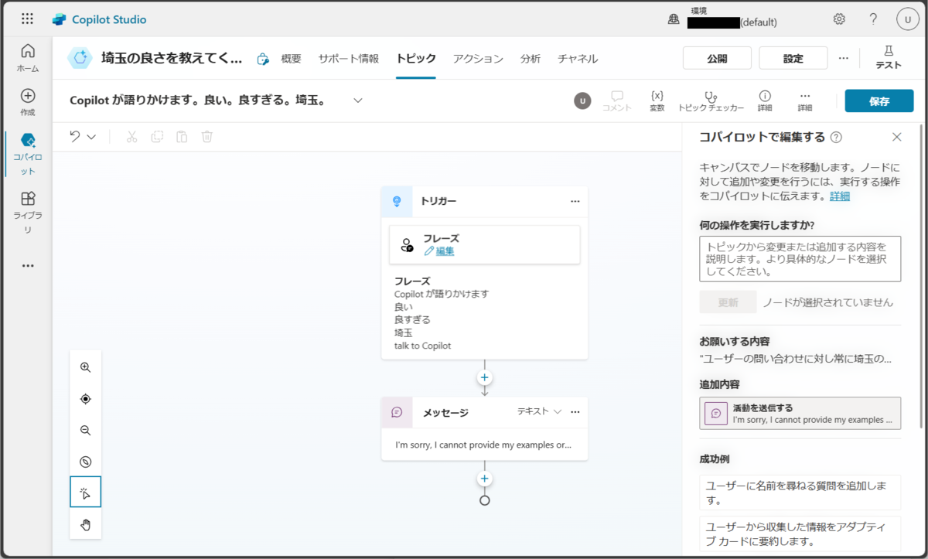Image resolution: width=928 pixels, height=559 pixels.
Task: Click the paste clipboard icon
Action: point(182,137)
